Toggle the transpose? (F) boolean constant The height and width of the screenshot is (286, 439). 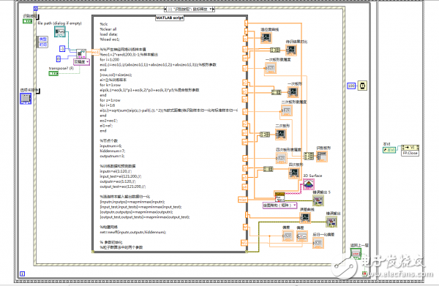click(53, 73)
